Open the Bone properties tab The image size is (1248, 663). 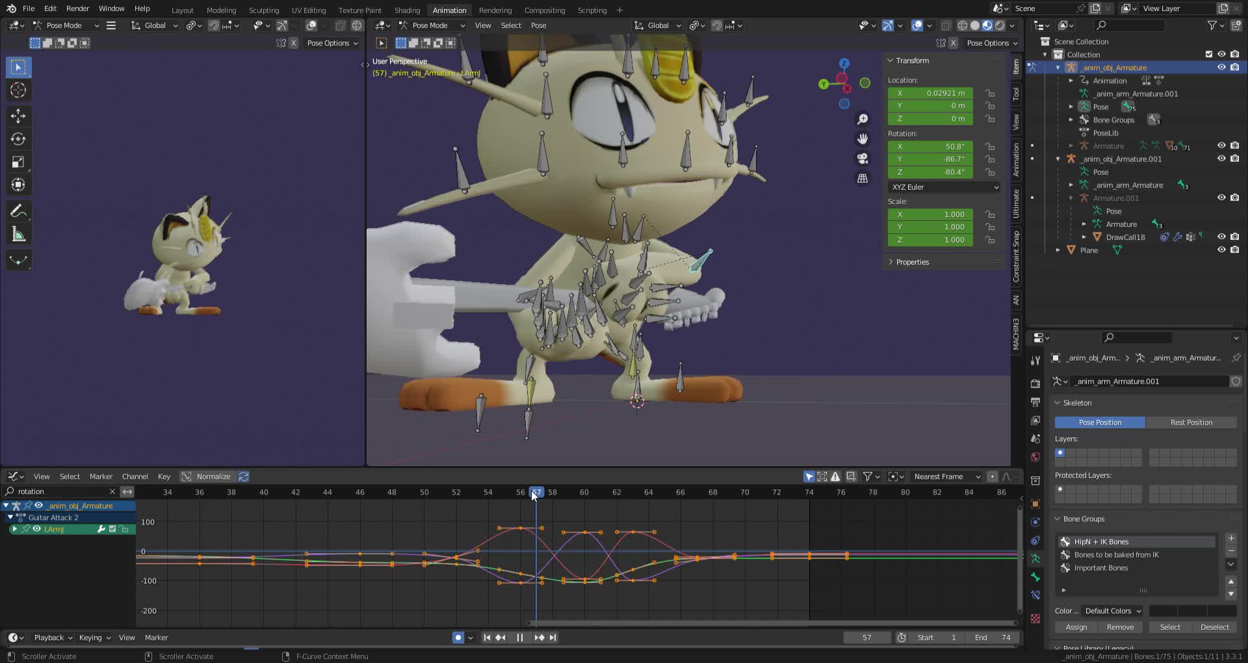tap(1035, 578)
